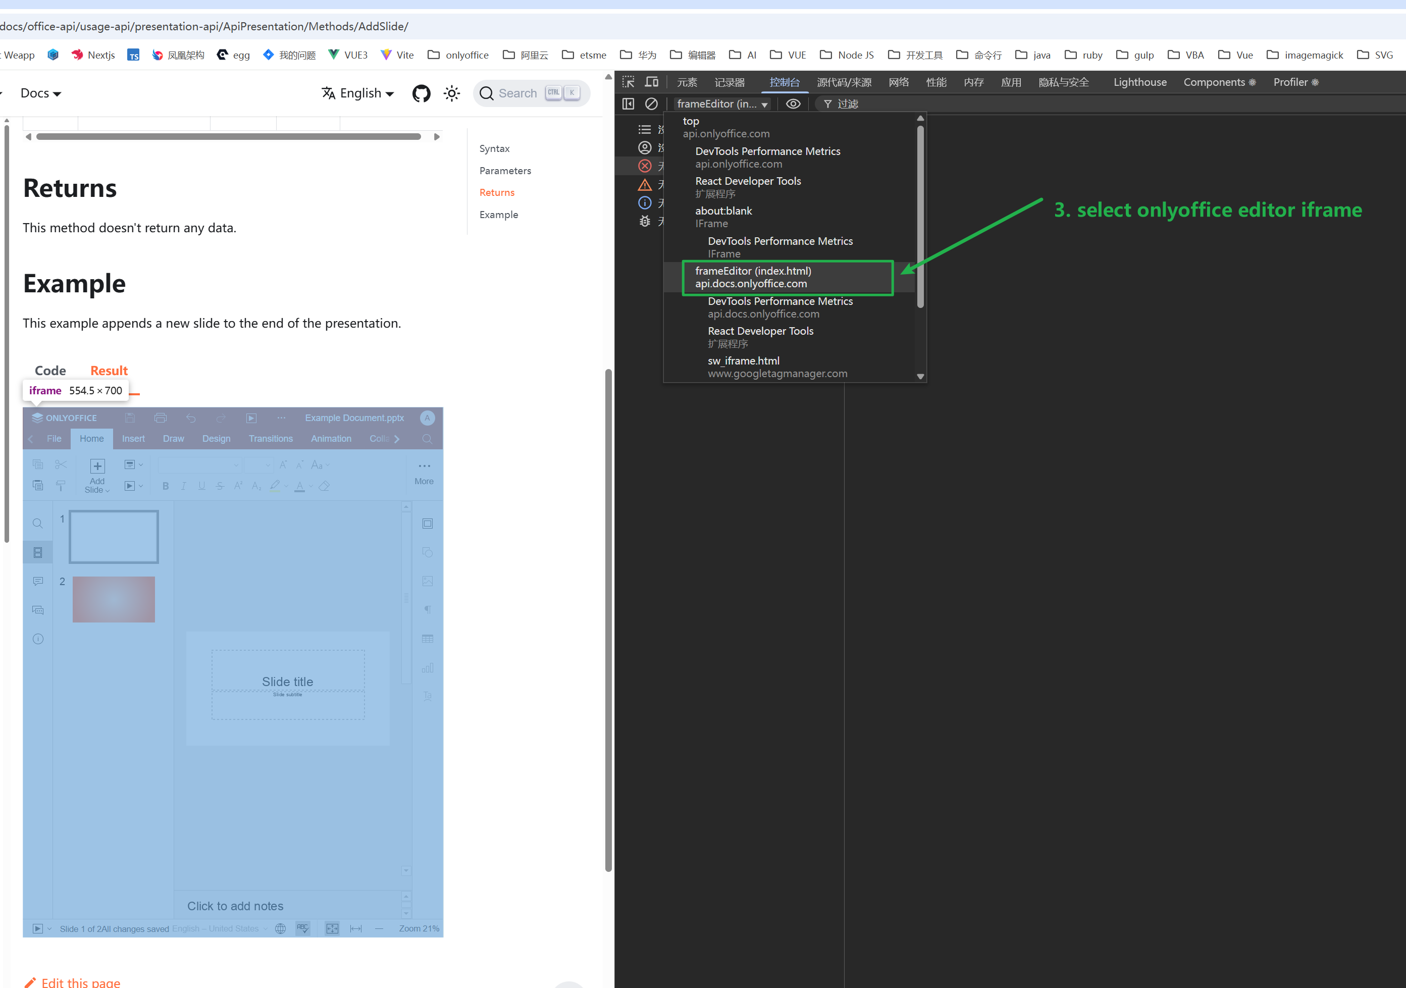
Task: Toggle the light/dark theme sun icon
Action: 452,93
